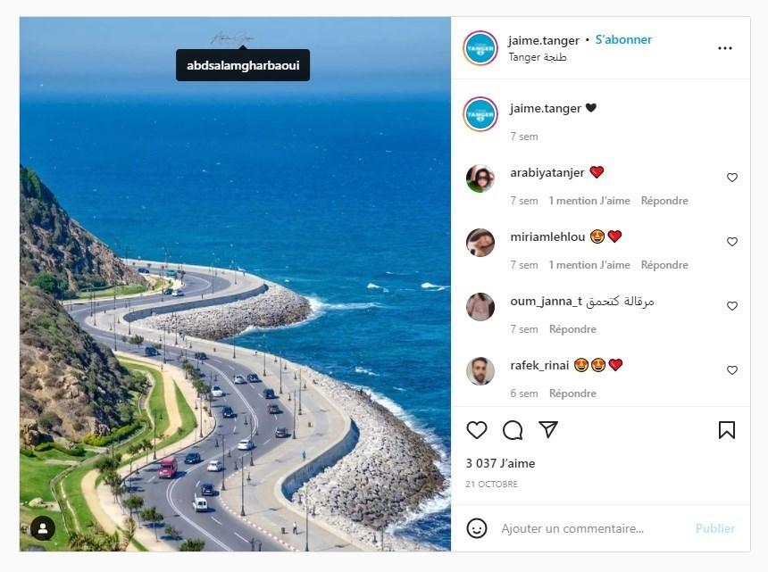View likes on miriamlehlou's comment
This screenshot has height=572, width=768.
[589, 265]
